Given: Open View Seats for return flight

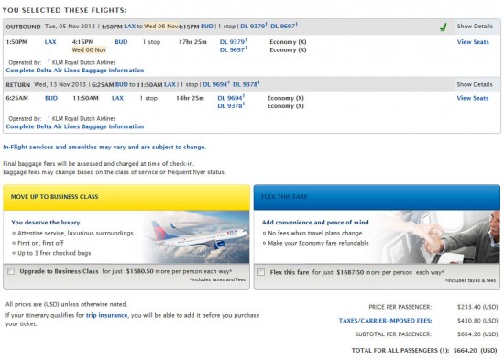Looking at the screenshot, I should [x=473, y=98].
